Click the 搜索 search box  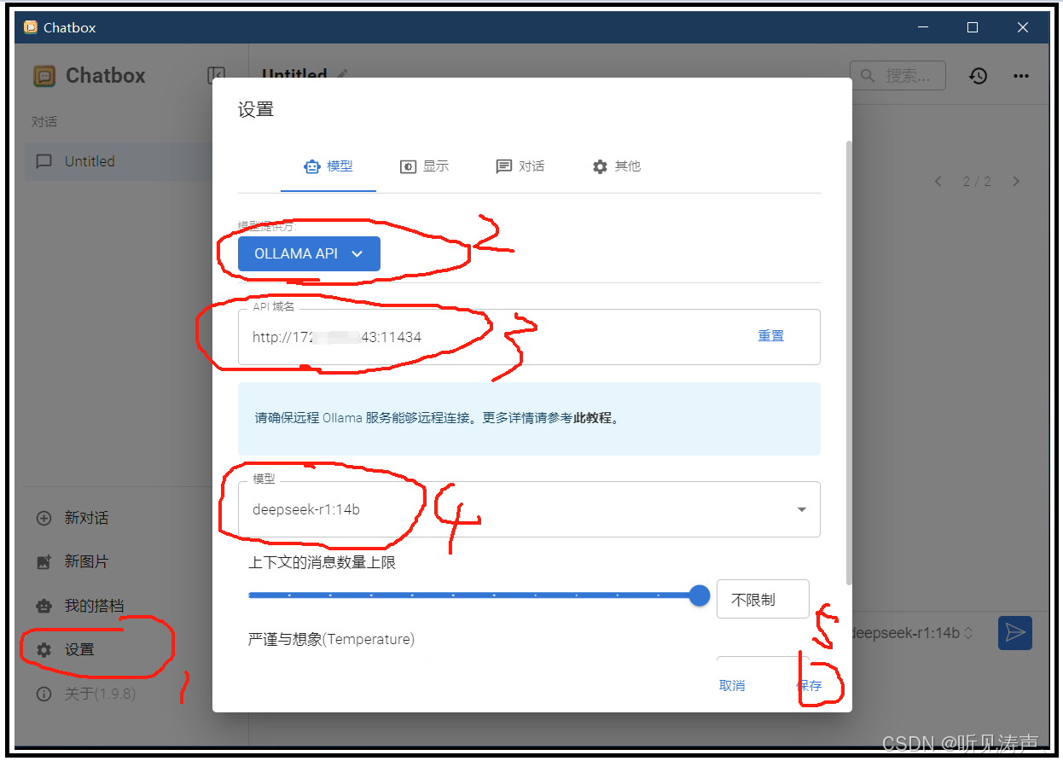[x=897, y=76]
